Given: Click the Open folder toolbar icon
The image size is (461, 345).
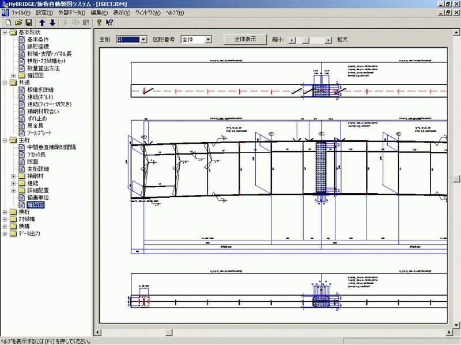Looking at the screenshot, I should [18, 22].
